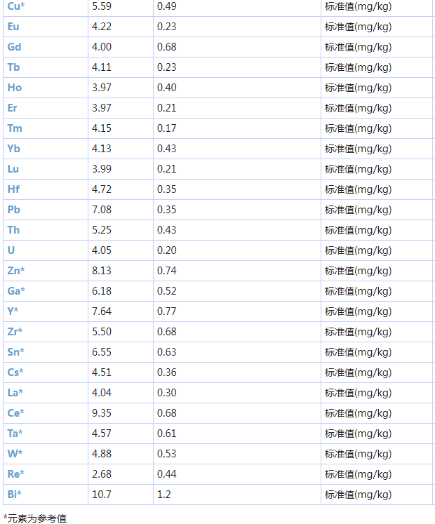Click the Sn* element link
This screenshot has height=524, width=435.
(x=15, y=352)
